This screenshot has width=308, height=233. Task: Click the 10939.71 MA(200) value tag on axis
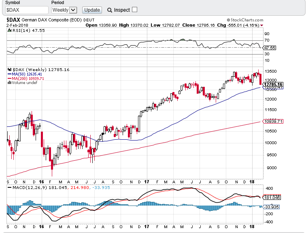click(x=273, y=121)
